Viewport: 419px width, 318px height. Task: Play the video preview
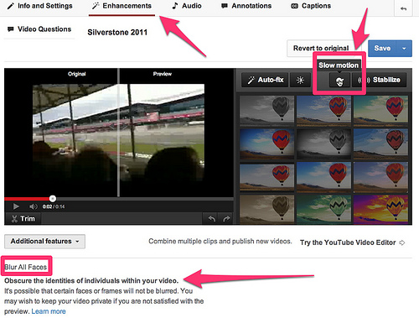[x=16, y=206]
